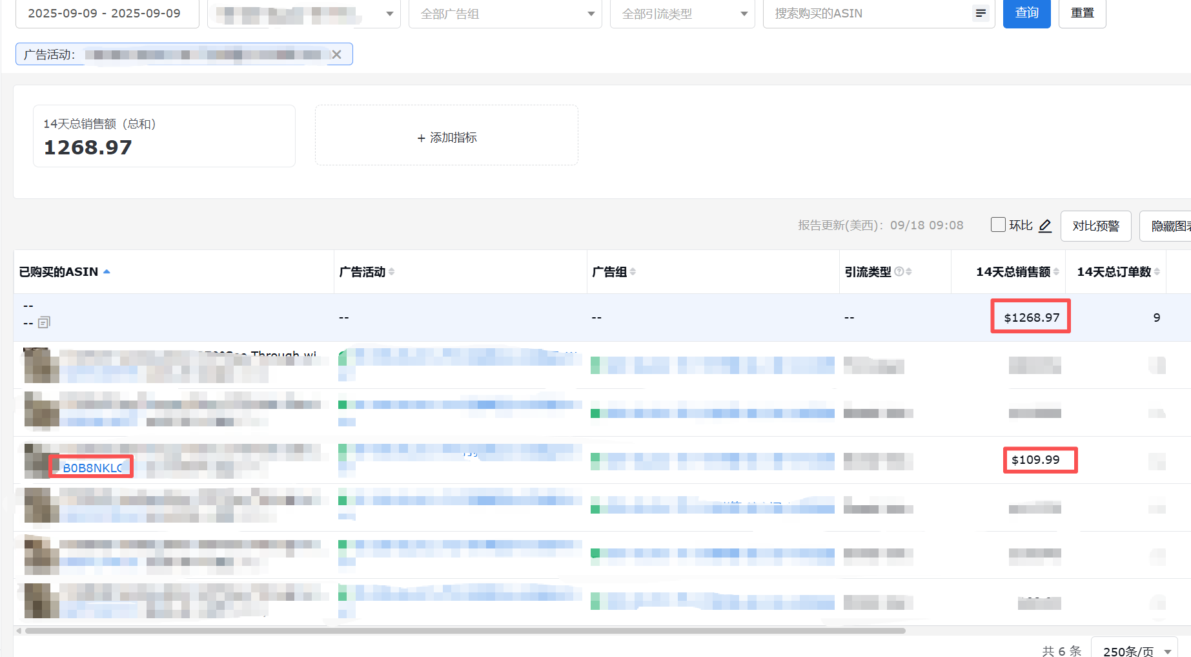Enable the 环比 checkbox
The width and height of the screenshot is (1191, 657).
point(998,225)
